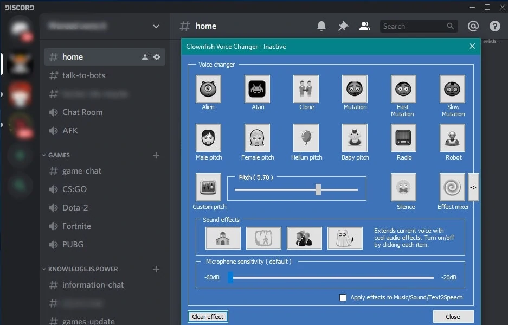Turn on the Radio voice effect
Screen dimensions: 508x325
tap(403, 138)
